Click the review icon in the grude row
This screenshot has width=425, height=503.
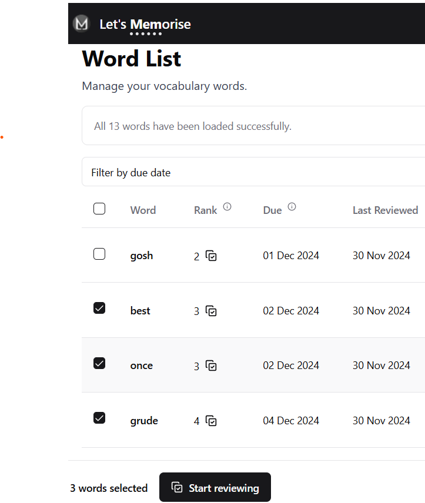tap(212, 421)
